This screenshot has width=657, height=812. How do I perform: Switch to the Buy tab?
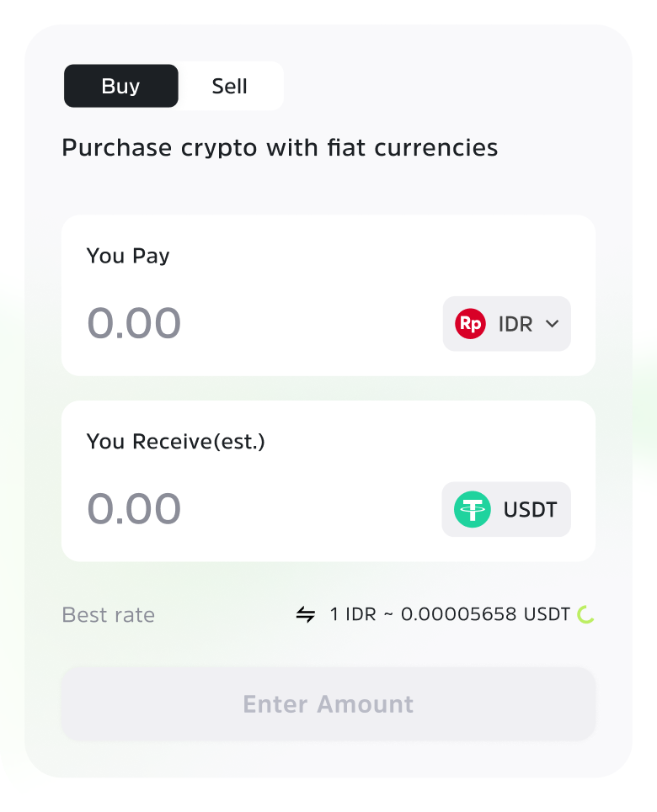coord(120,86)
